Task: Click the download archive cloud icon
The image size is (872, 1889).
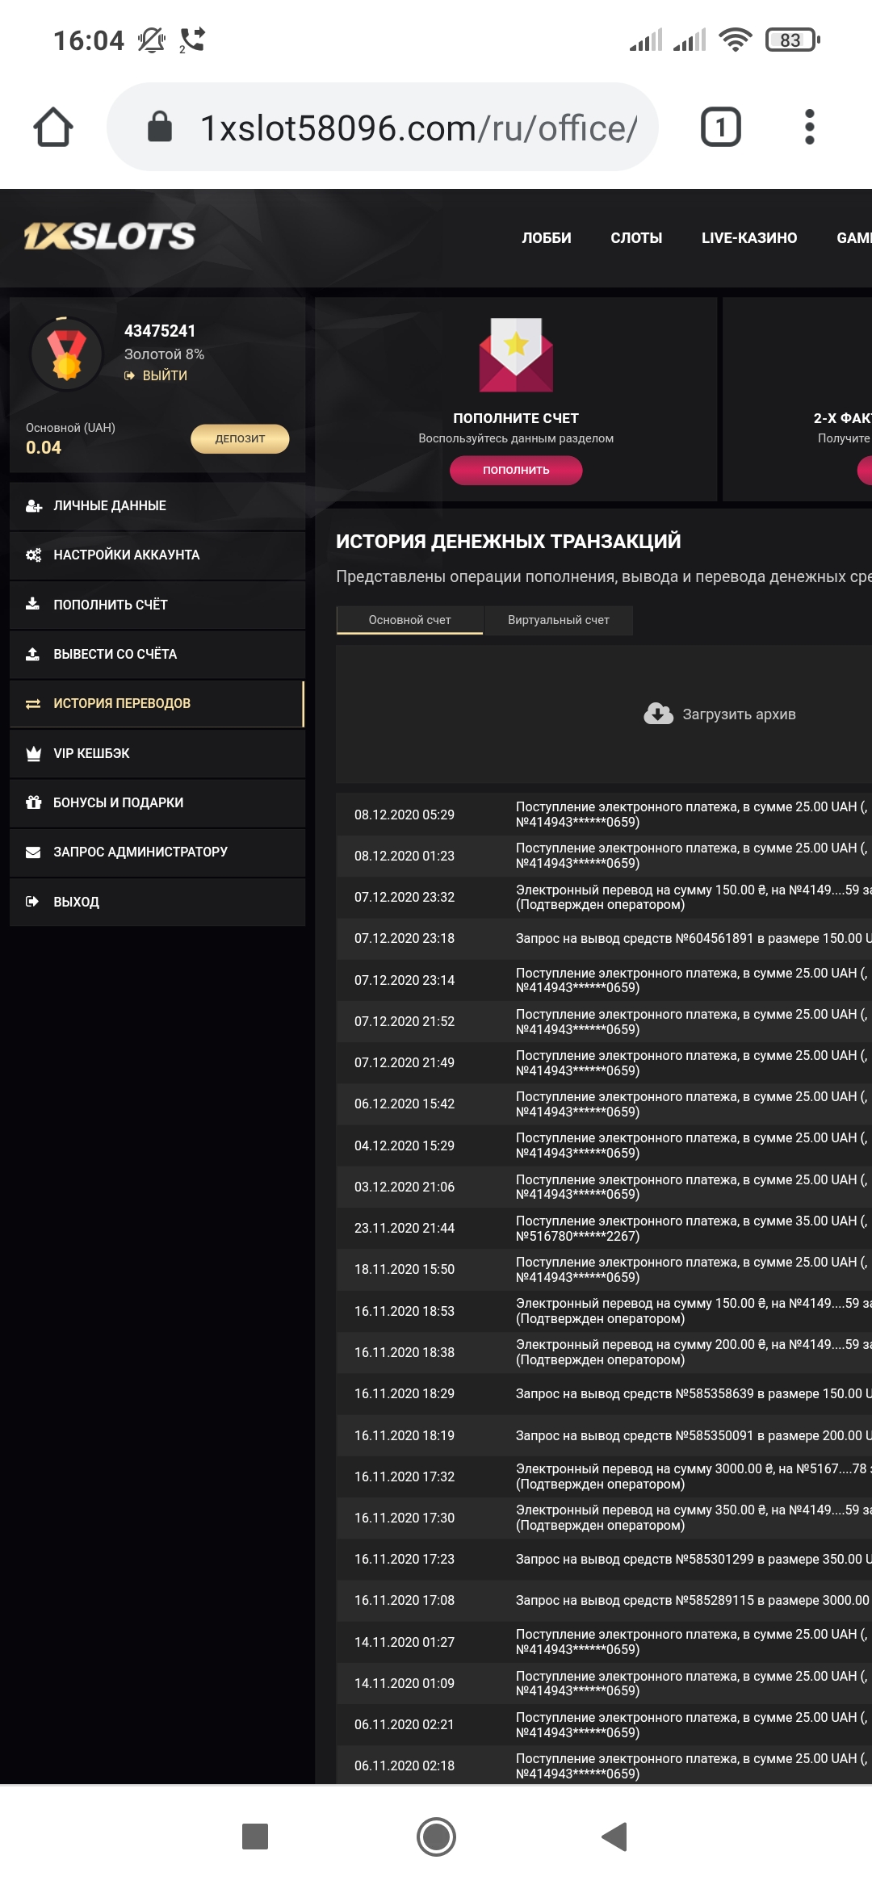Action: pyautogui.click(x=658, y=714)
